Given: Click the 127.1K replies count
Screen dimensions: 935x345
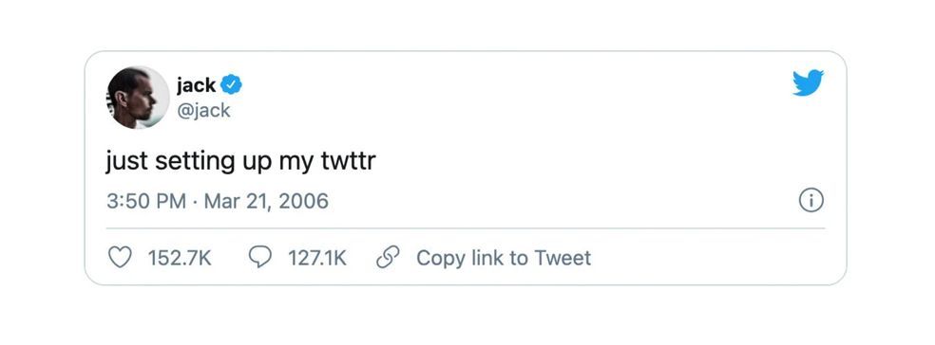Looking at the screenshot, I should point(317,258).
